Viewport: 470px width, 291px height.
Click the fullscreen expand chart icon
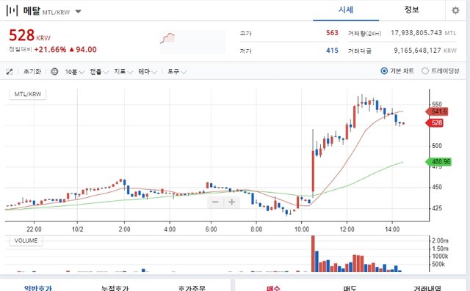coord(10,72)
